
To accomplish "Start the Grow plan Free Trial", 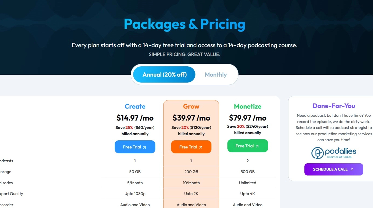I will pos(191,147).
